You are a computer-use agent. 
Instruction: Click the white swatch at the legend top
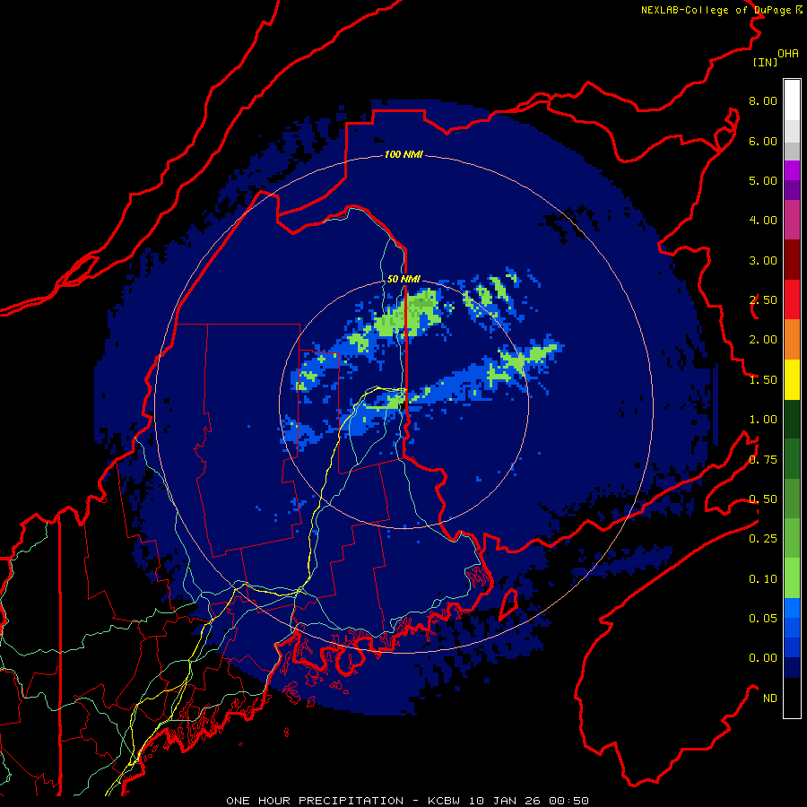pos(792,100)
